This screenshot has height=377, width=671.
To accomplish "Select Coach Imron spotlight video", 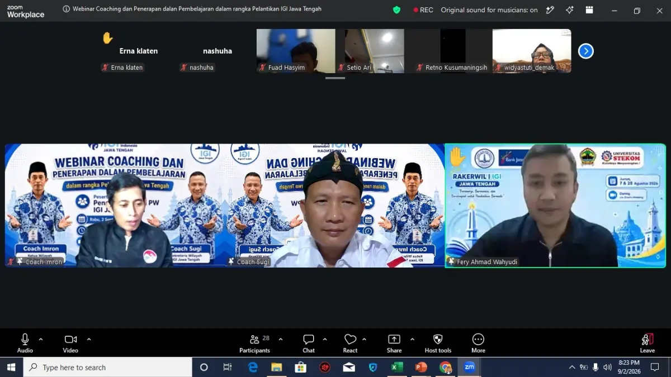I will coord(115,206).
